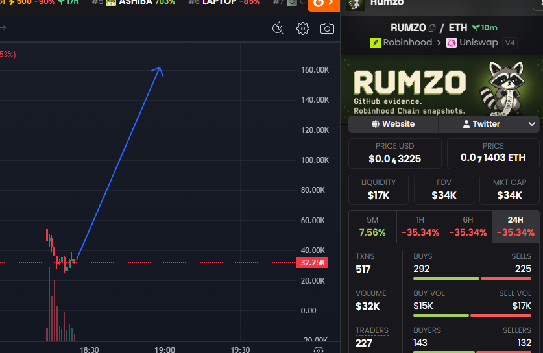543x353 pixels.
Task: Open chart settings gear
Action: [303, 29]
